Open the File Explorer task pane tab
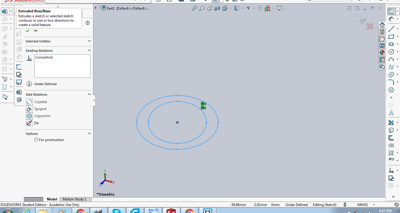400x213 pixels. (x=382, y=39)
